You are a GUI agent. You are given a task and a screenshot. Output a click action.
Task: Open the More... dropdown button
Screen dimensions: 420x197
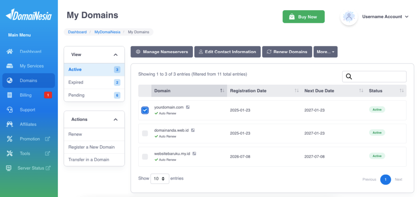click(325, 52)
